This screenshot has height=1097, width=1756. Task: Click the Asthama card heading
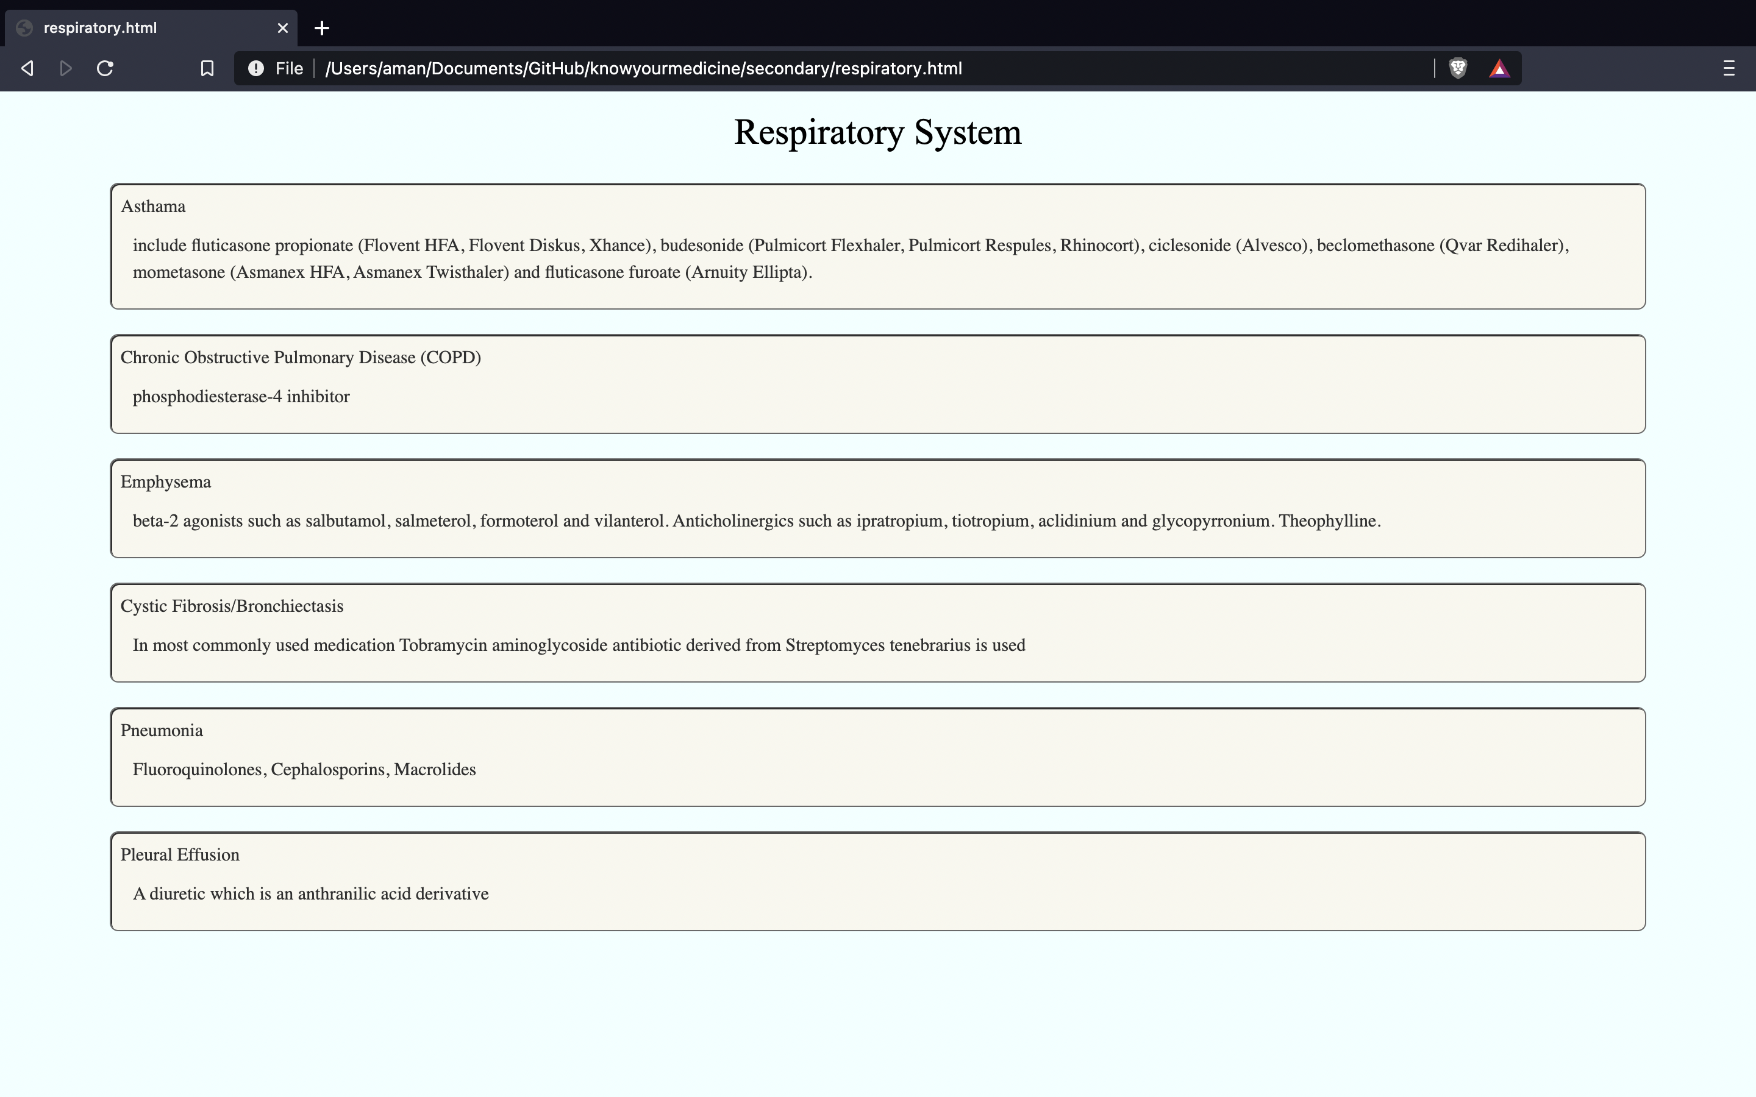(153, 207)
